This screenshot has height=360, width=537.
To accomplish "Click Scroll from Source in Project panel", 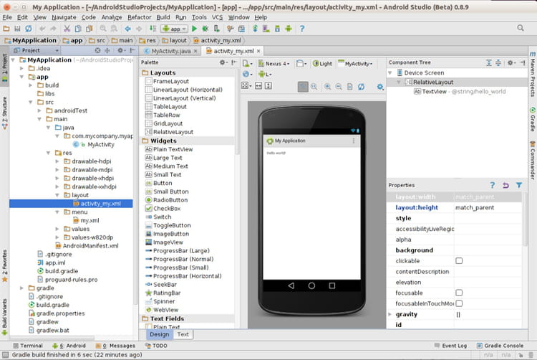I will 97,50.
